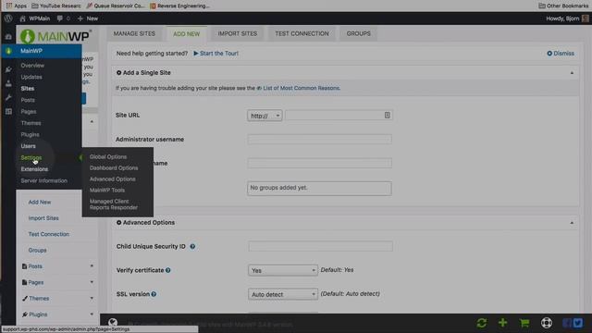Open Updates in MainWP menu
Image resolution: width=592 pixels, height=333 pixels.
31,77
